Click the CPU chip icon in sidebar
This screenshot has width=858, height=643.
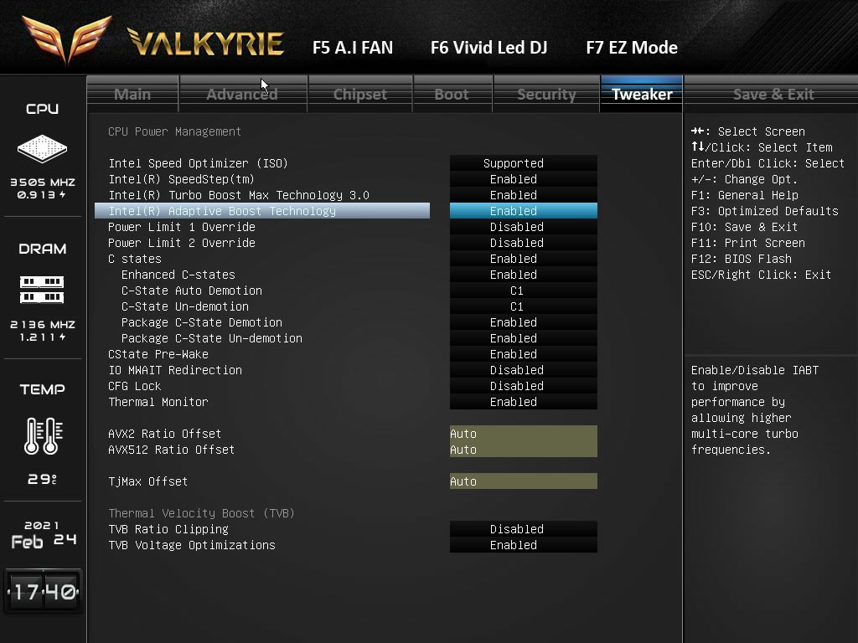coord(42,148)
